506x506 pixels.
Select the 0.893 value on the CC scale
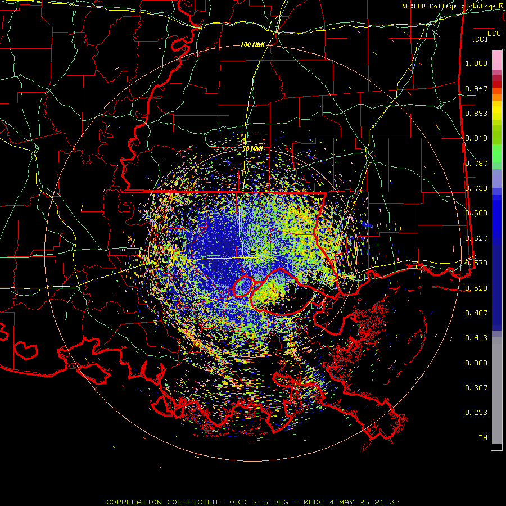point(476,113)
